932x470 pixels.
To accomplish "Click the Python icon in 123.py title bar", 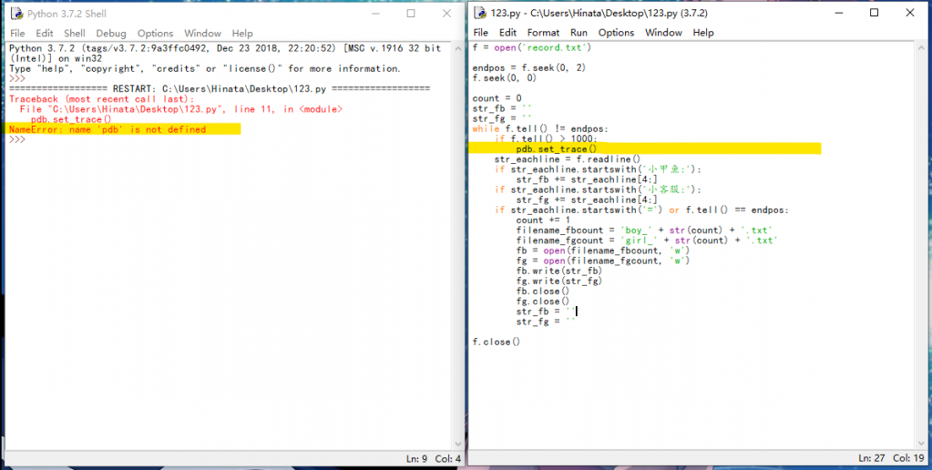I will coord(479,13).
